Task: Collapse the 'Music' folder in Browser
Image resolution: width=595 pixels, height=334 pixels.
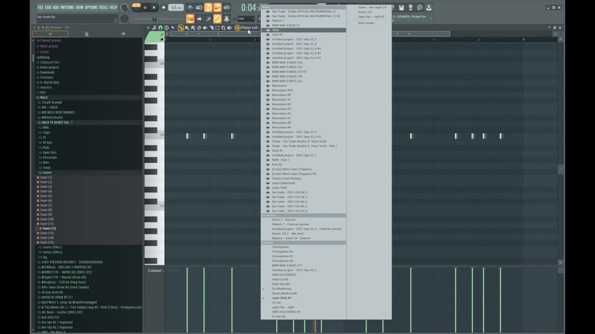Action: point(43,97)
